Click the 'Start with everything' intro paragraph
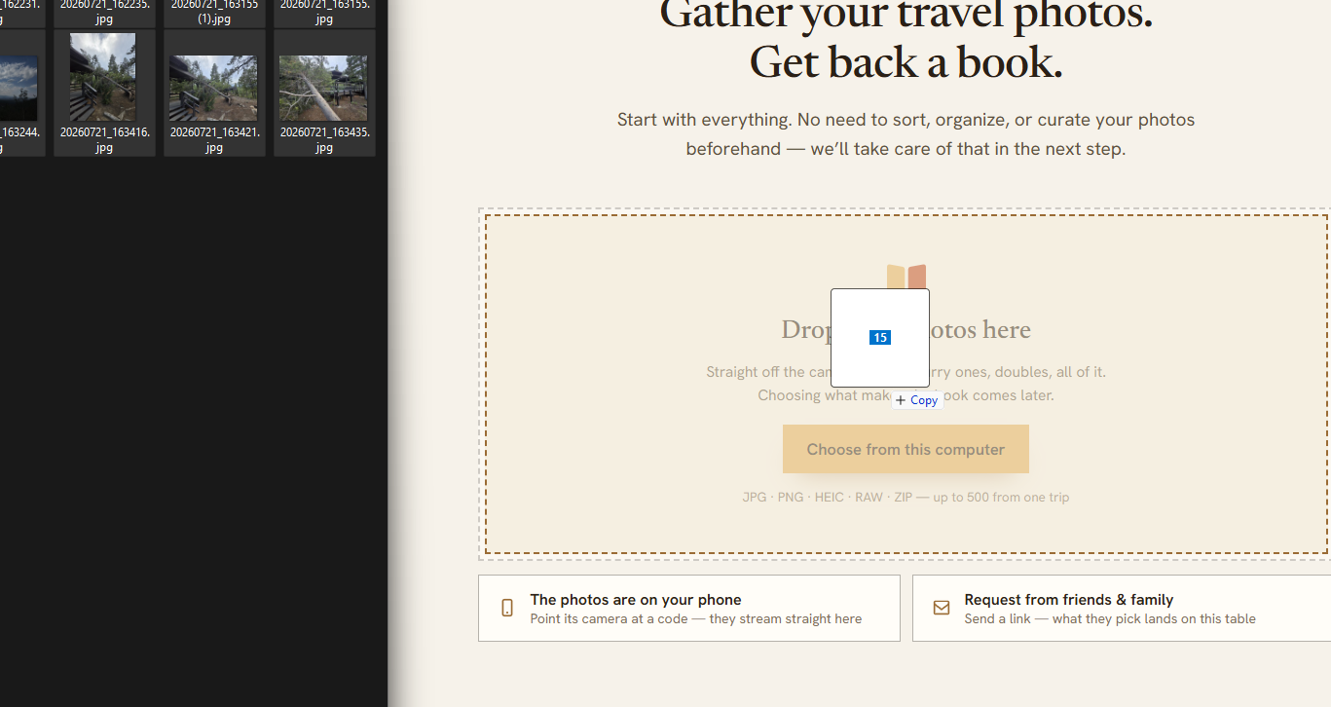The image size is (1331, 707). (906, 134)
